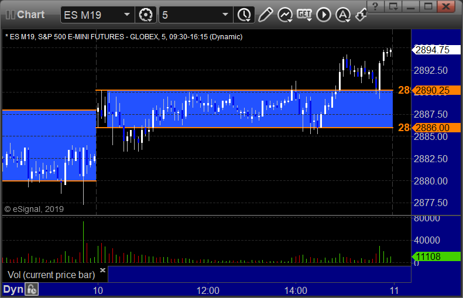Click the 14:00 time axis label

click(296, 290)
